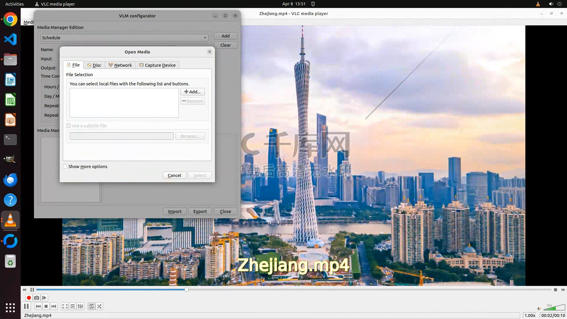Click the volume slider at bottom right
The width and height of the screenshot is (567, 319).
point(554,308)
